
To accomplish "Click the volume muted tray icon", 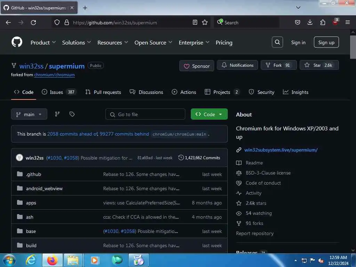I will [321, 260].
